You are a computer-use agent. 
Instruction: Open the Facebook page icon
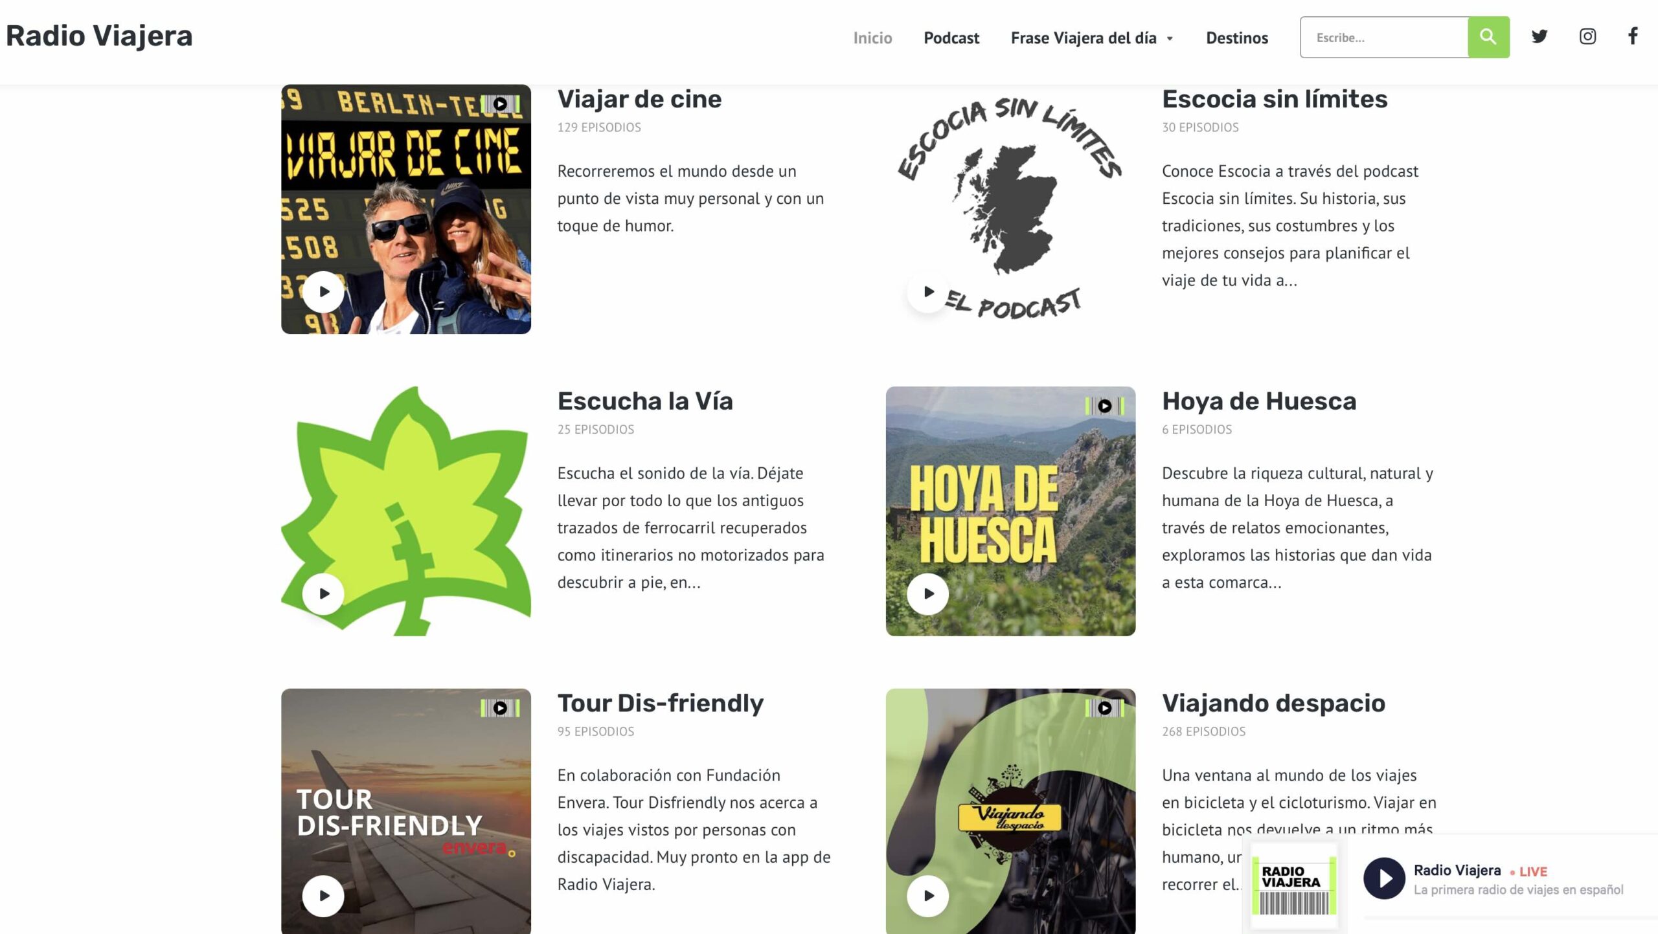1633,36
